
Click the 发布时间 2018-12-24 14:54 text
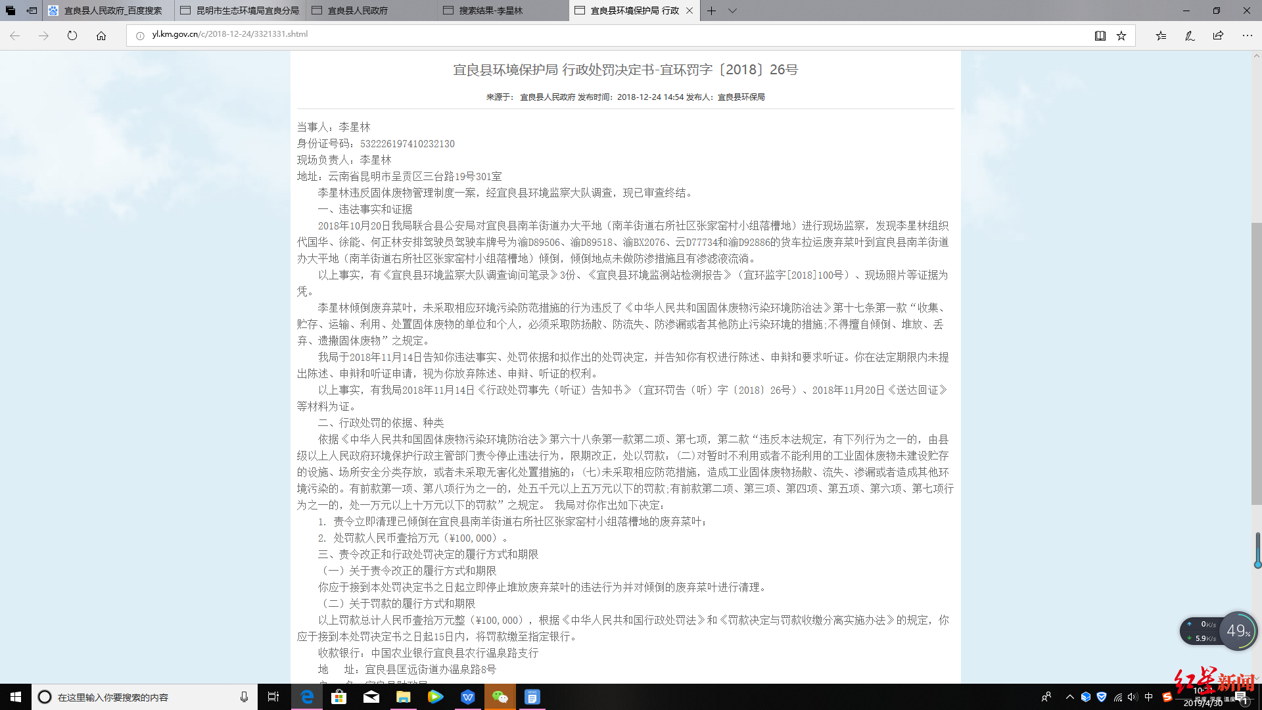630,97
